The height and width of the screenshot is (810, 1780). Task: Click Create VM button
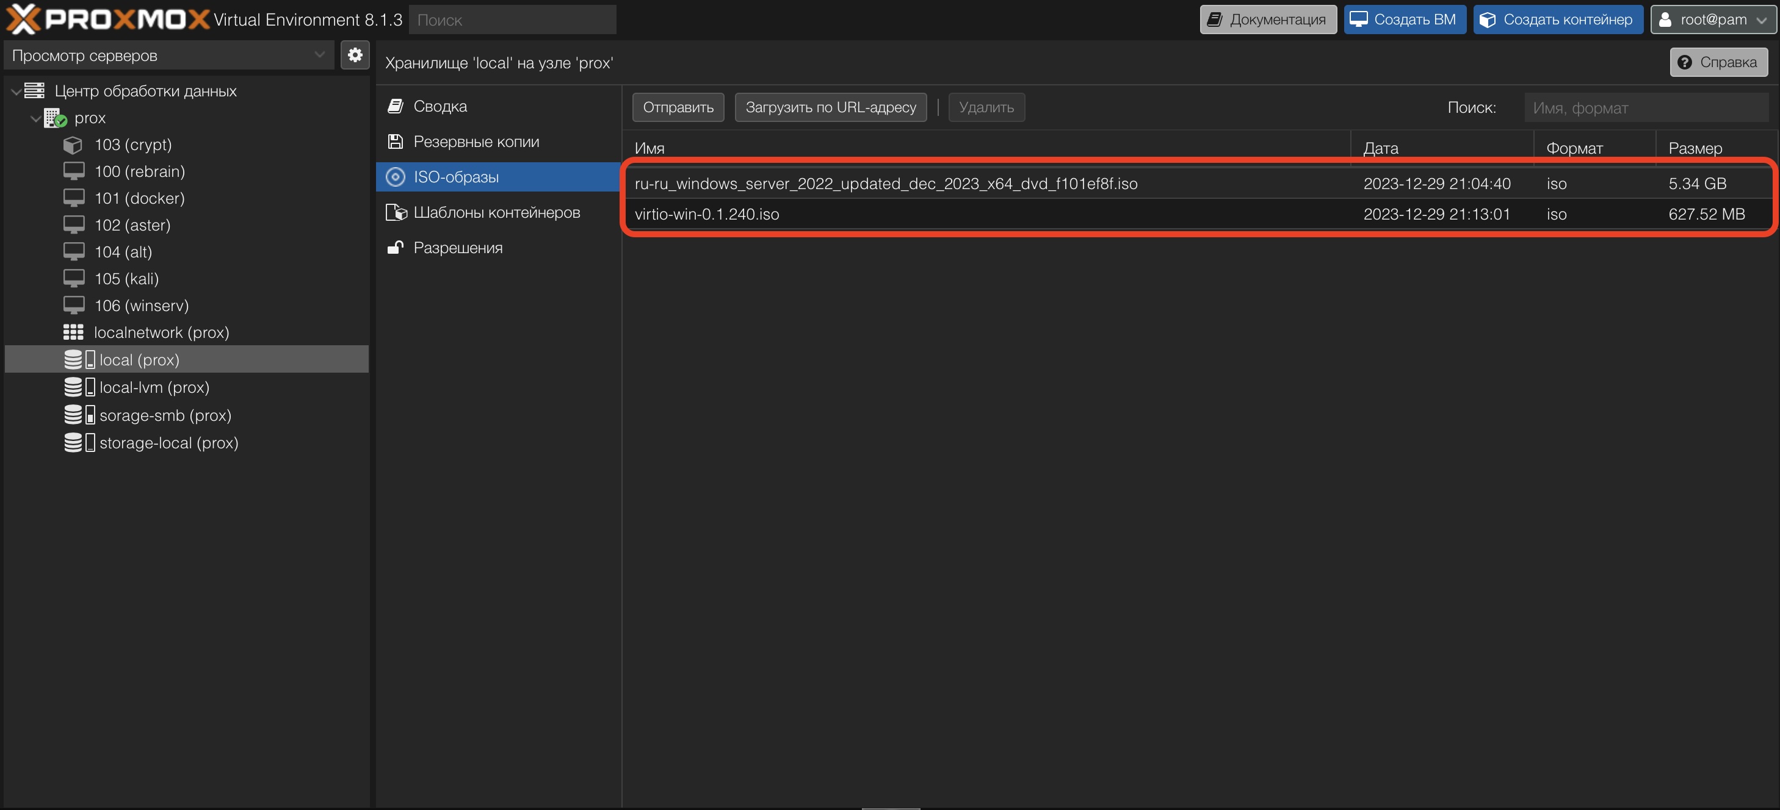(1405, 20)
